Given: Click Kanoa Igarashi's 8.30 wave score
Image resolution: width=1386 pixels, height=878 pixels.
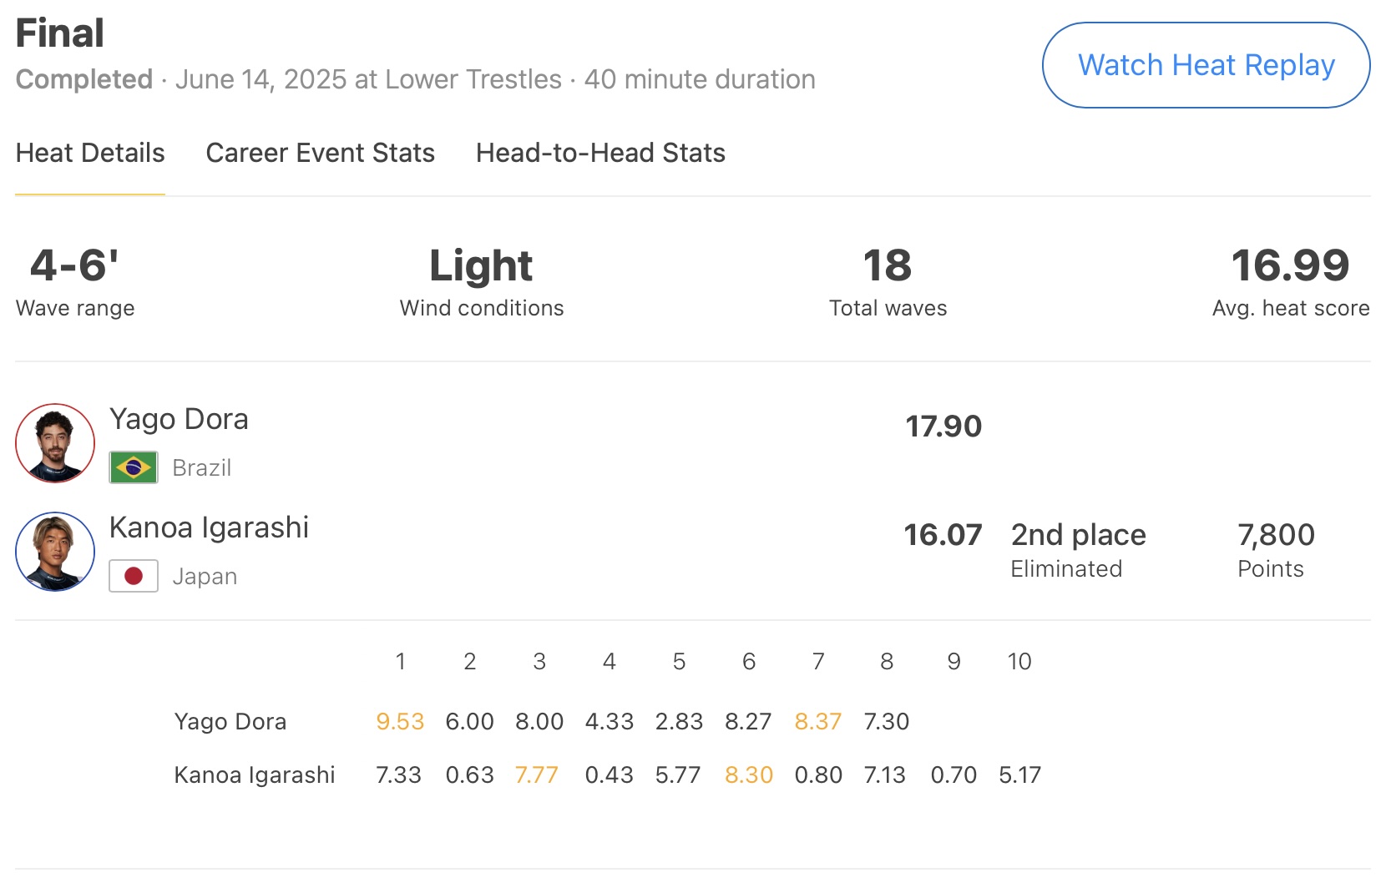Looking at the screenshot, I should [x=748, y=775].
